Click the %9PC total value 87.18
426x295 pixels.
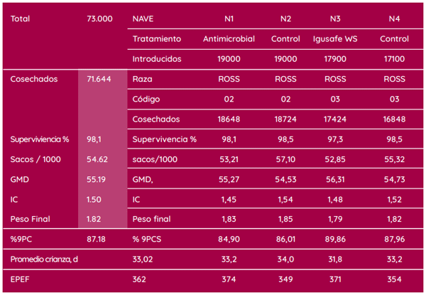96,241
